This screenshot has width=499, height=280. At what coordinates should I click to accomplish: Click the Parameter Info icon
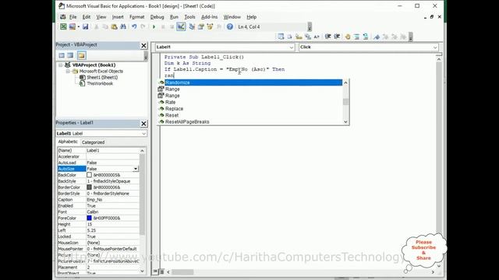pos(307,37)
